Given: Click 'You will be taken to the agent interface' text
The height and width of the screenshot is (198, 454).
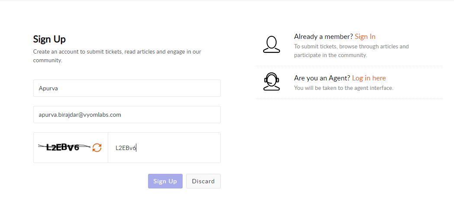Looking at the screenshot, I should point(344,88).
